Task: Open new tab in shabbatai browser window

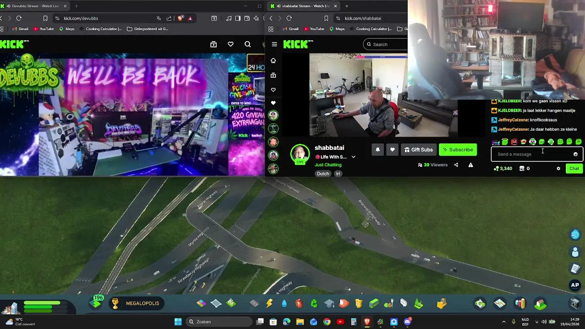Action: tap(346, 6)
